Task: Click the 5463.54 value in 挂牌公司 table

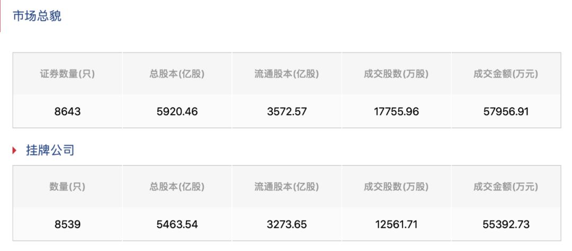Action: click(177, 224)
